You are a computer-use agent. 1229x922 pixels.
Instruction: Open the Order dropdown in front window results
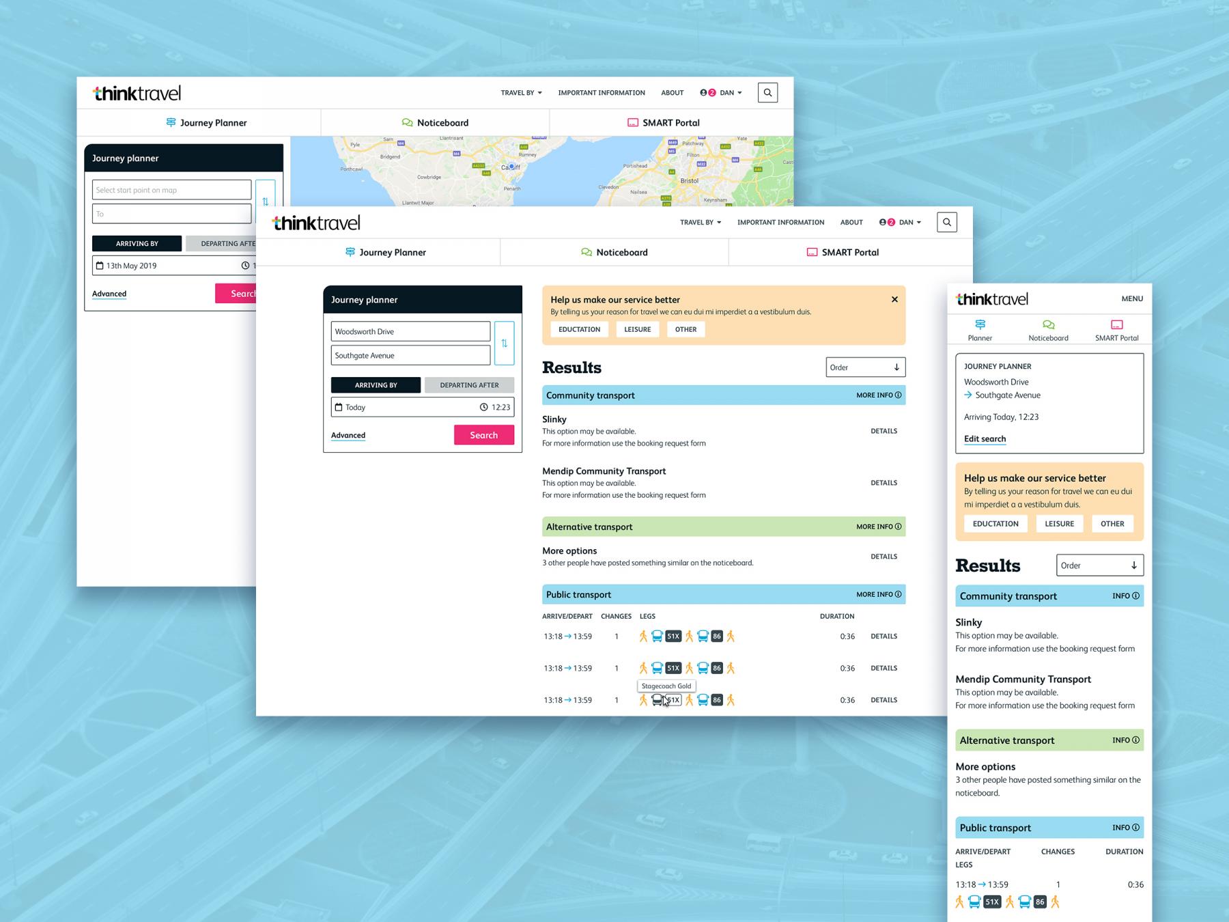pos(866,367)
